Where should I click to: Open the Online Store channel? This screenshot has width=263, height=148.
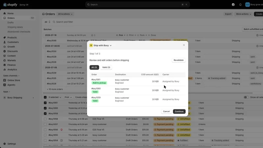coord(13,80)
